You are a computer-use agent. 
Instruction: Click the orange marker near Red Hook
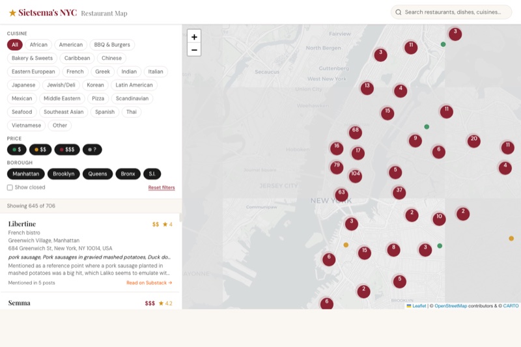pyautogui.click(x=346, y=245)
